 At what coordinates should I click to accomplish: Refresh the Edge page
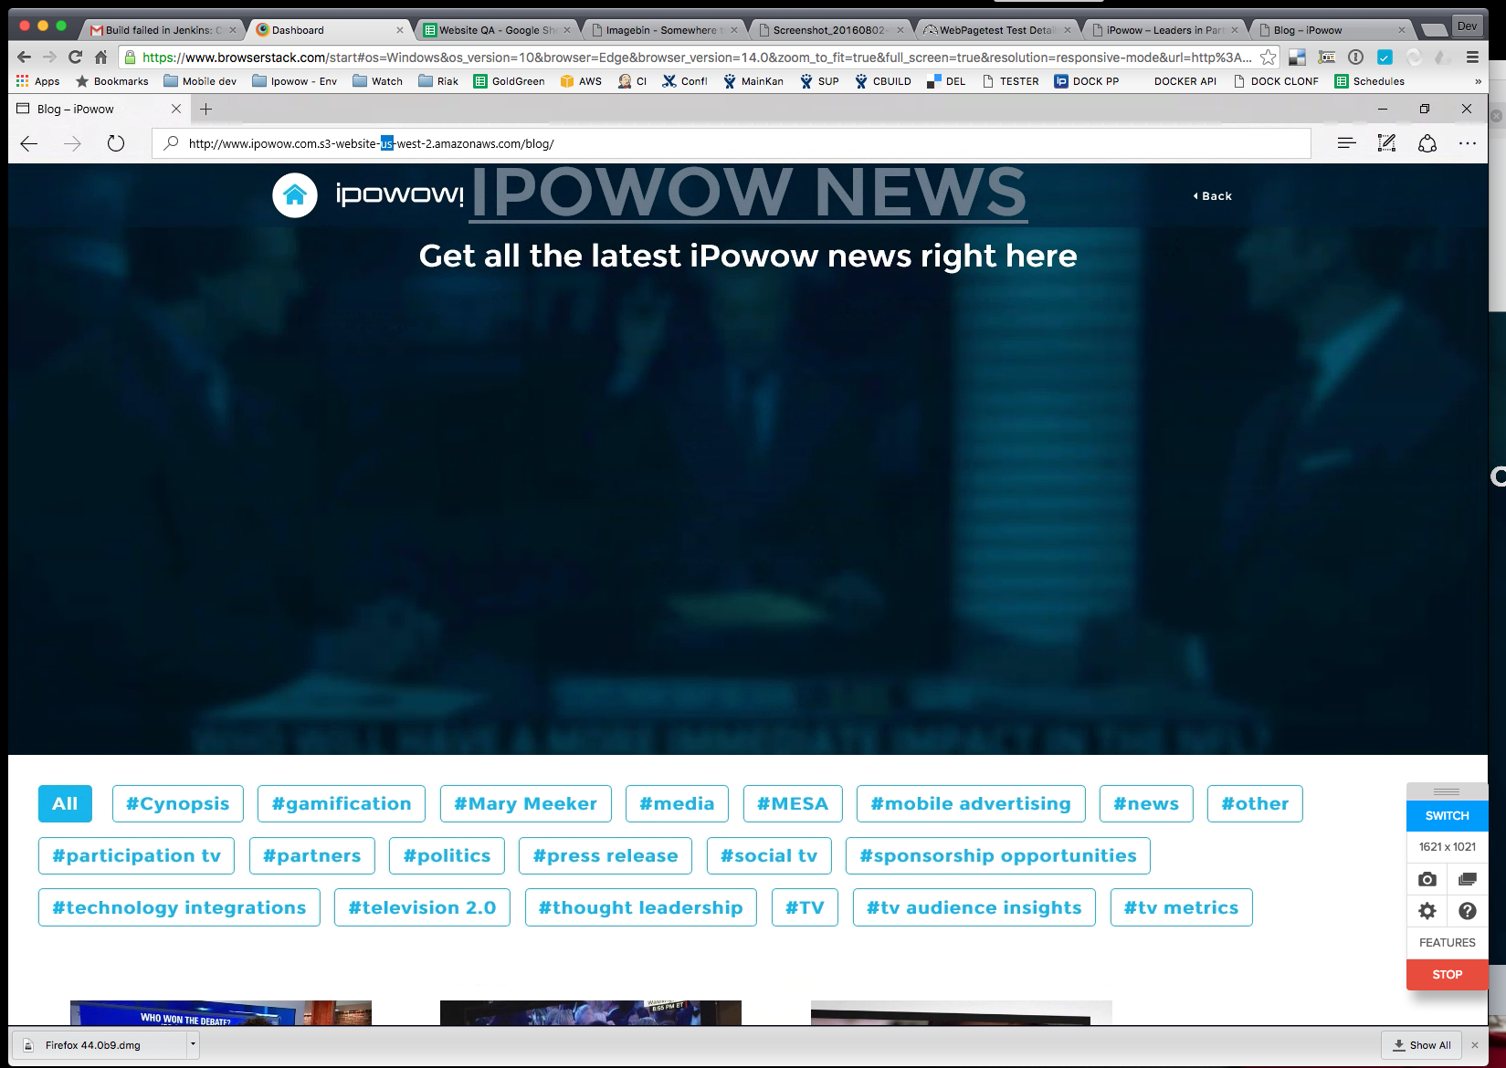116,143
